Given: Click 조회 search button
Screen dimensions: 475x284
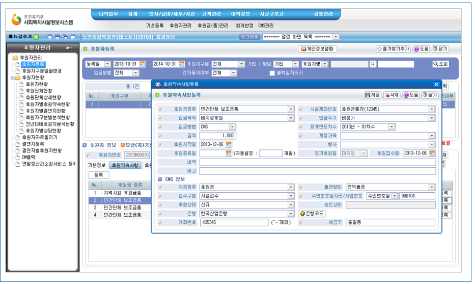Looking at the screenshot, I should (x=440, y=64).
